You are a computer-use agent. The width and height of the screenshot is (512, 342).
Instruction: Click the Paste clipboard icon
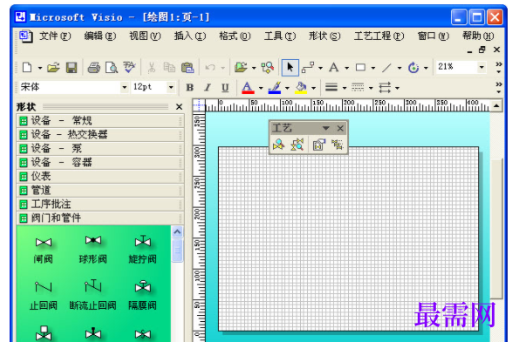point(188,68)
